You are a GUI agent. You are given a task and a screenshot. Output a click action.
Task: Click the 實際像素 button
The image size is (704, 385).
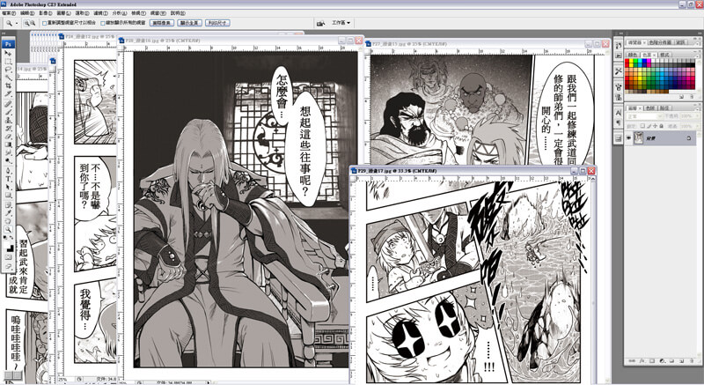pyautogui.click(x=161, y=23)
